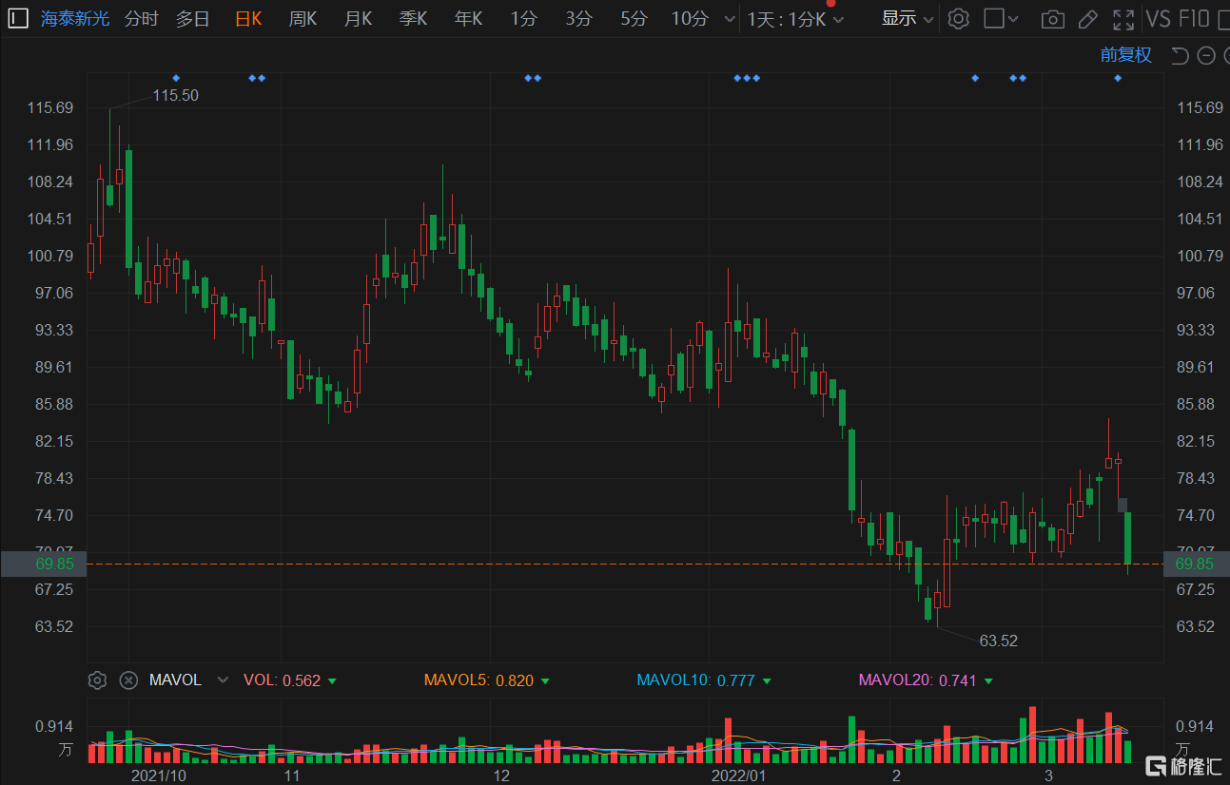
Task: Open the 显示 display dropdown
Action: (906, 18)
